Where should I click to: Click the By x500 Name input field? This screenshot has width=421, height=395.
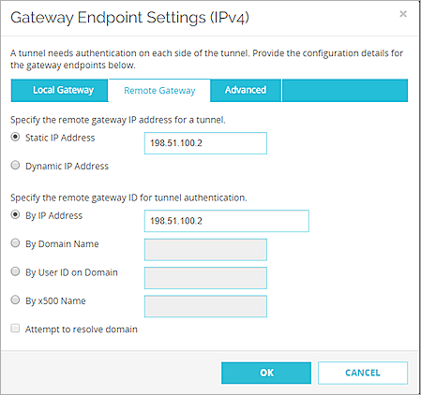(205, 306)
